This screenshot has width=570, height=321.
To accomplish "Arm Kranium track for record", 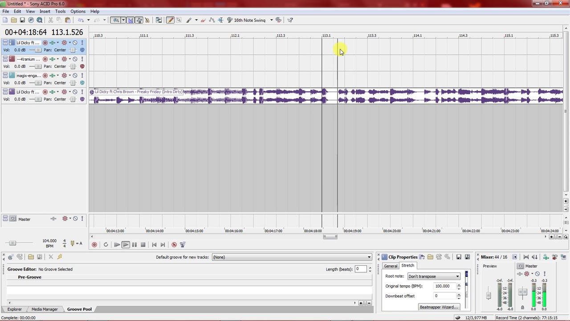I will pyautogui.click(x=45, y=59).
